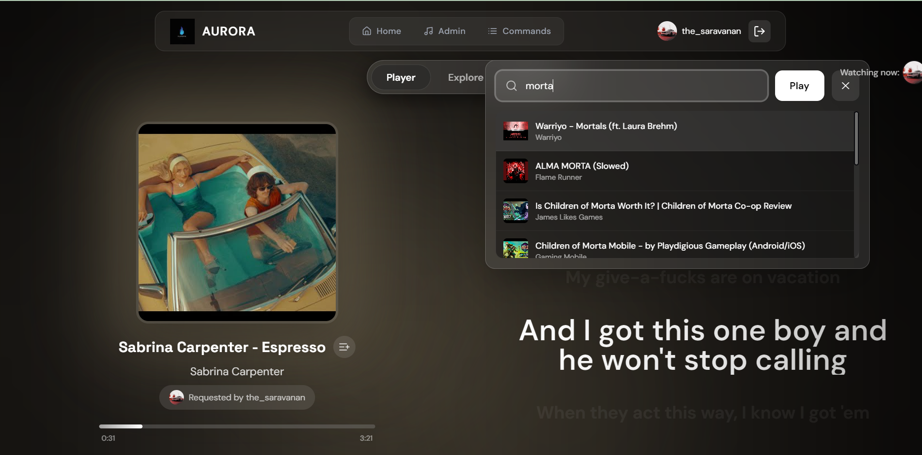Open the Commands page

[519, 31]
